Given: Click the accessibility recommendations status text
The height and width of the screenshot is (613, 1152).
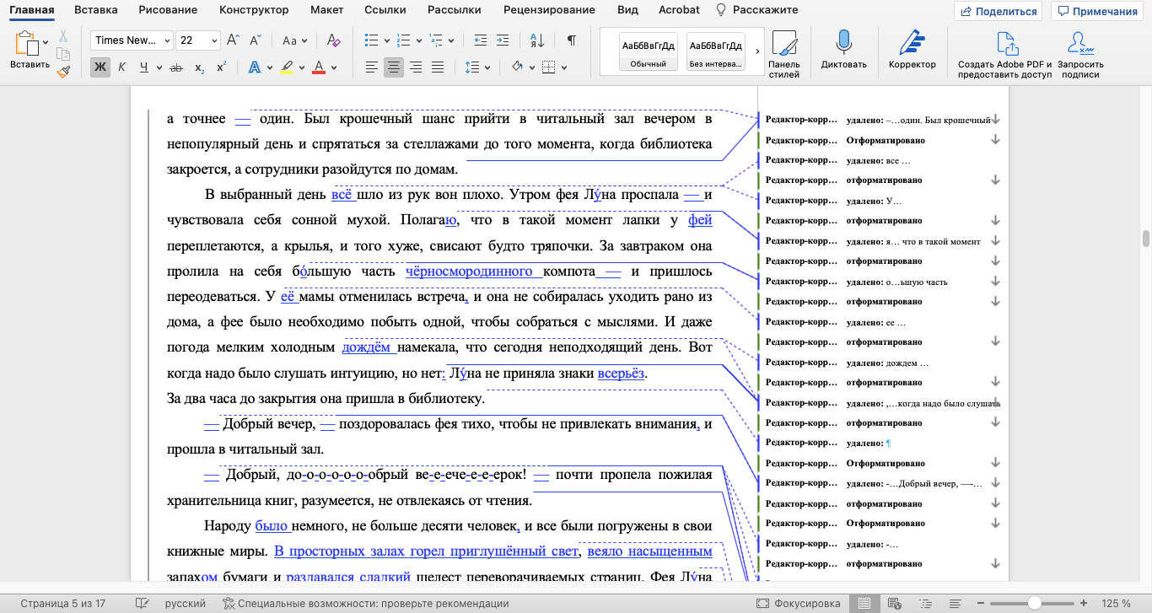Looking at the screenshot, I should click(x=365, y=604).
